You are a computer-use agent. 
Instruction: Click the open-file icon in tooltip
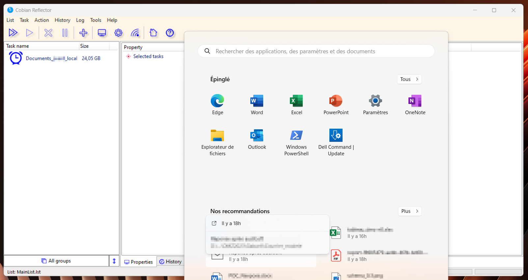point(214,223)
